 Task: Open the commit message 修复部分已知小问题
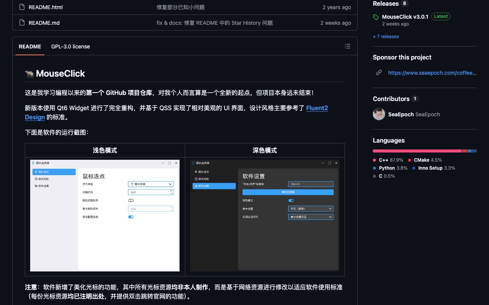[181, 7]
